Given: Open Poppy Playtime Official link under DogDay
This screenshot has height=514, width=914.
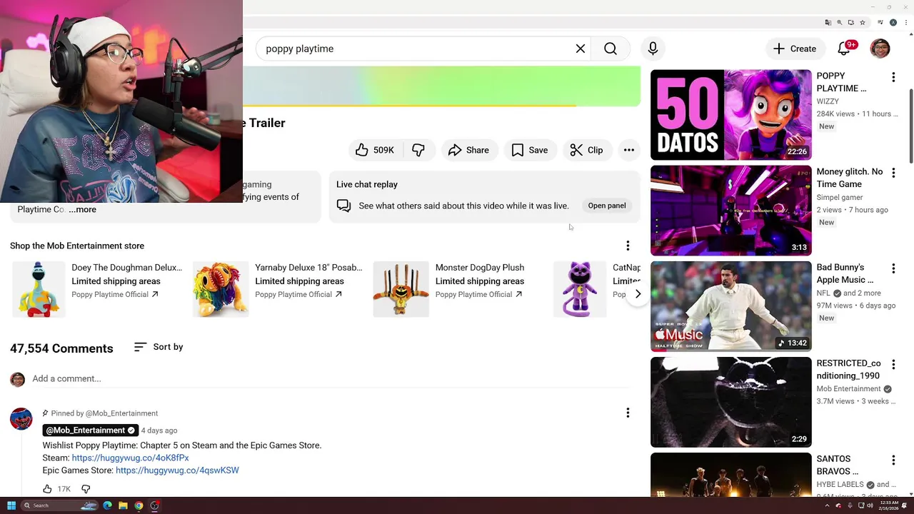Looking at the screenshot, I should coord(479,294).
